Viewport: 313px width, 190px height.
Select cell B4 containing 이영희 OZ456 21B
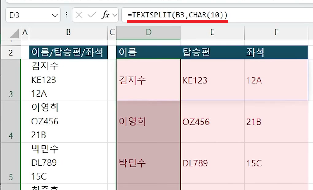click(68, 122)
